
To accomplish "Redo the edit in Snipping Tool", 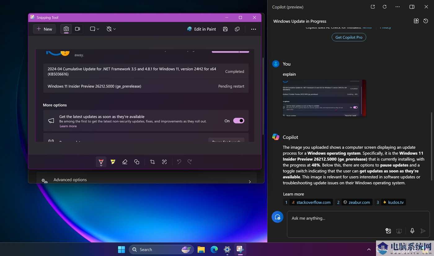I will point(190,161).
